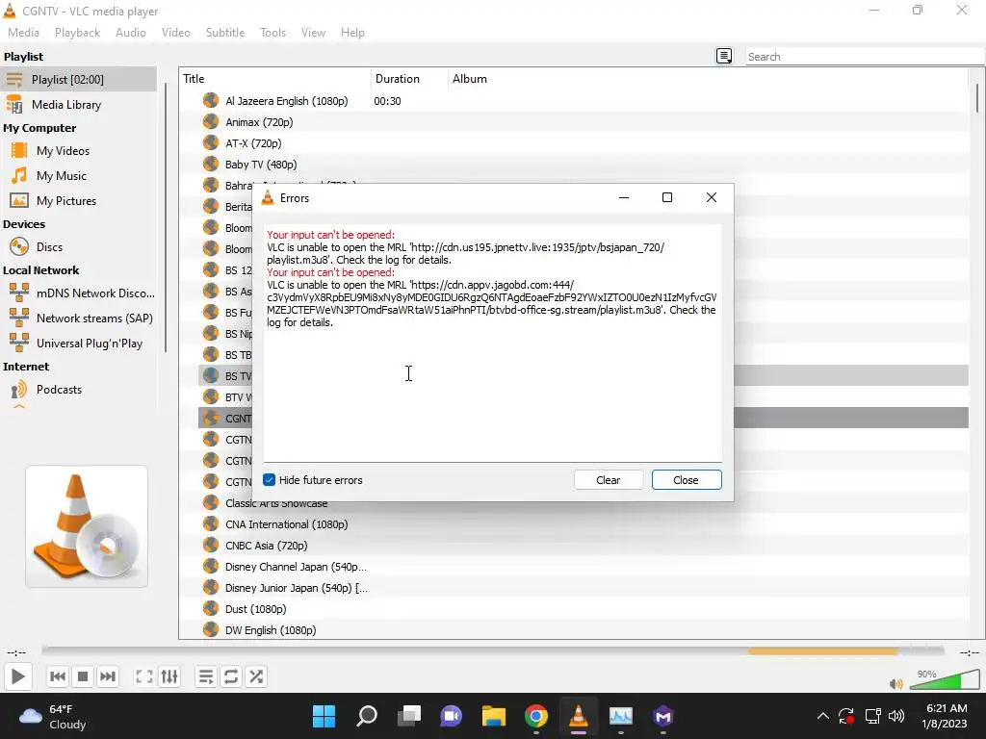Mute audio via speaker icon

(x=896, y=684)
